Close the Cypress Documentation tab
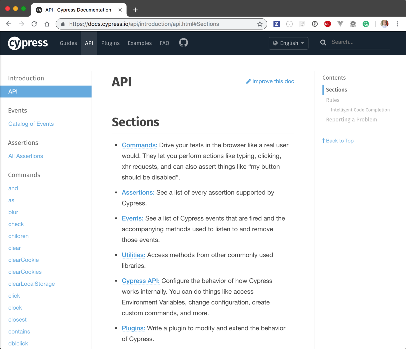This screenshot has width=406, height=349. pos(120,10)
